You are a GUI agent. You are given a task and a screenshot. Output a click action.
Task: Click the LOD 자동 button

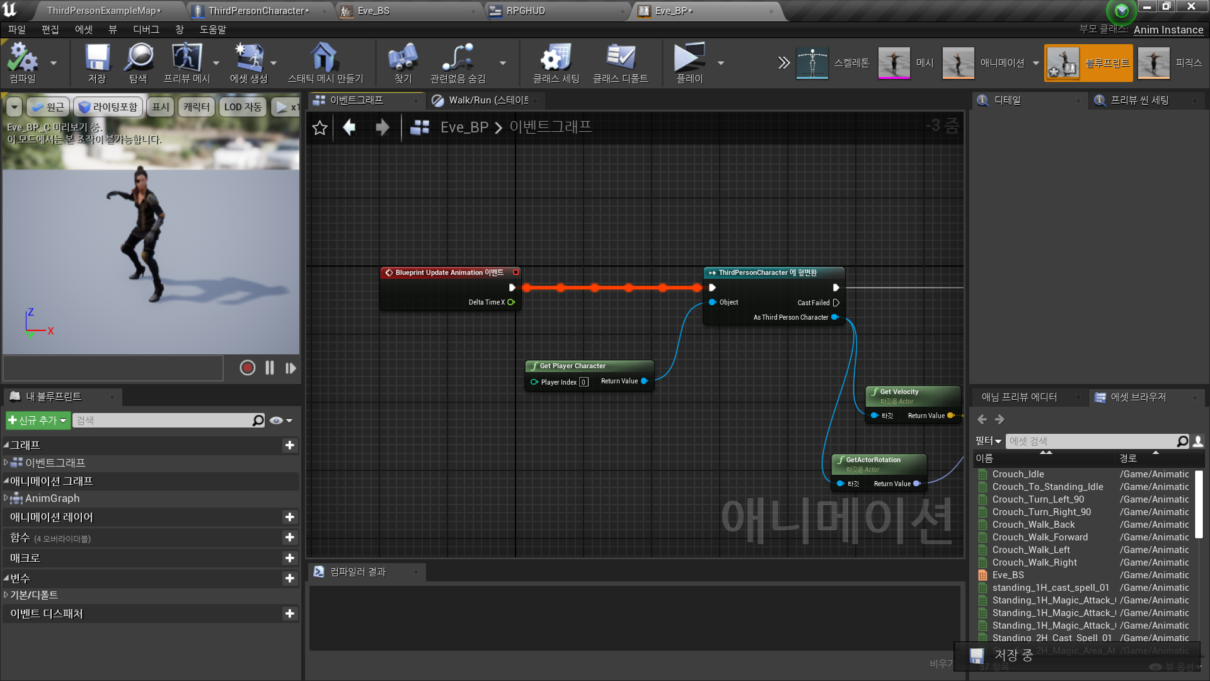pyautogui.click(x=243, y=107)
